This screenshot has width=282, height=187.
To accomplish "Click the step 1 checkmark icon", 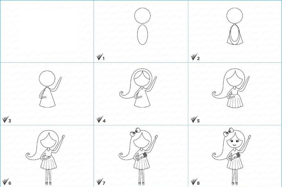I will click(99, 57).
